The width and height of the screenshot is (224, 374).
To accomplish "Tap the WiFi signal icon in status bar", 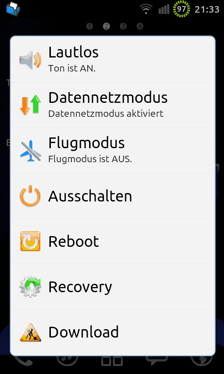I will click(146, 9).
